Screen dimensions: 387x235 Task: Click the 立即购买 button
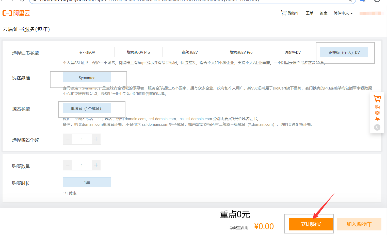pyautogui.click(x=311, y=224)
